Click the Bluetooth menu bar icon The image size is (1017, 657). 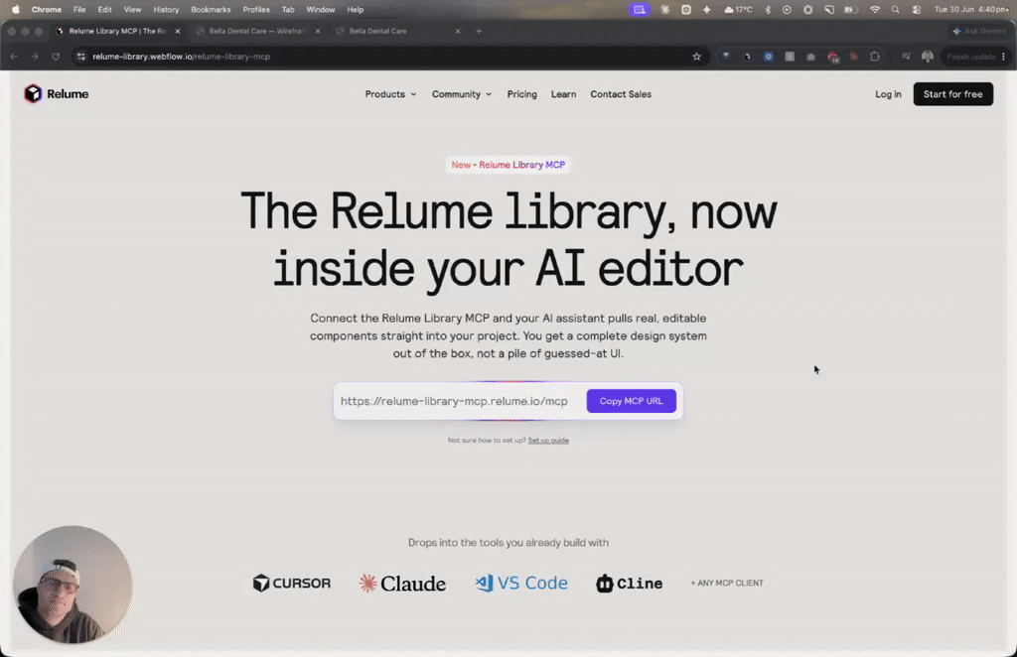(x=768, y=10)
